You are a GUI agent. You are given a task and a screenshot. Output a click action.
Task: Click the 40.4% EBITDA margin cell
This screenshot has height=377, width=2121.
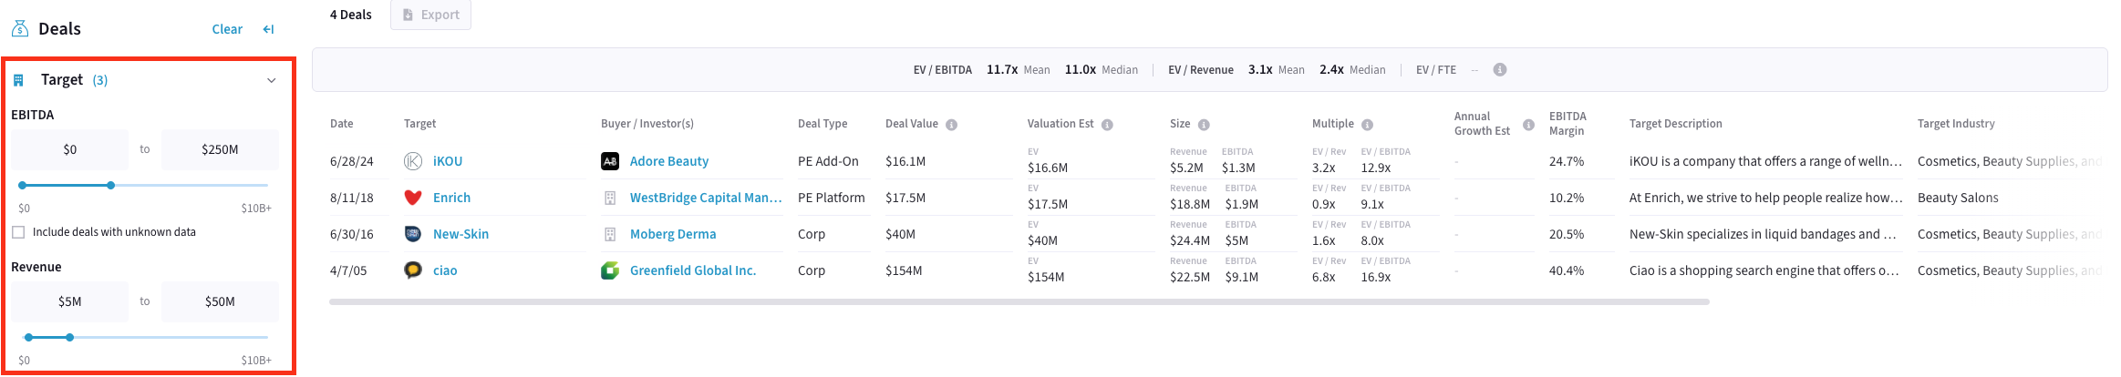pos(1567,270)
